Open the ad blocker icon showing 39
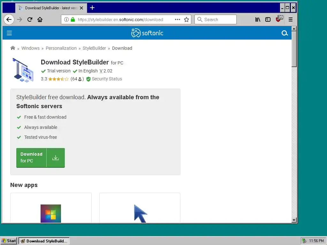327x245 pixels. (x=279, y=19)
